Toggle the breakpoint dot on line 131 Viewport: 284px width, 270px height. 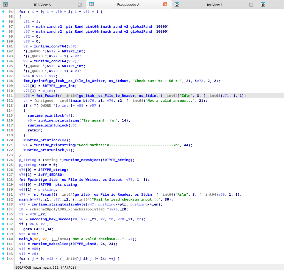pyautogui.click(x=3, y=194)
